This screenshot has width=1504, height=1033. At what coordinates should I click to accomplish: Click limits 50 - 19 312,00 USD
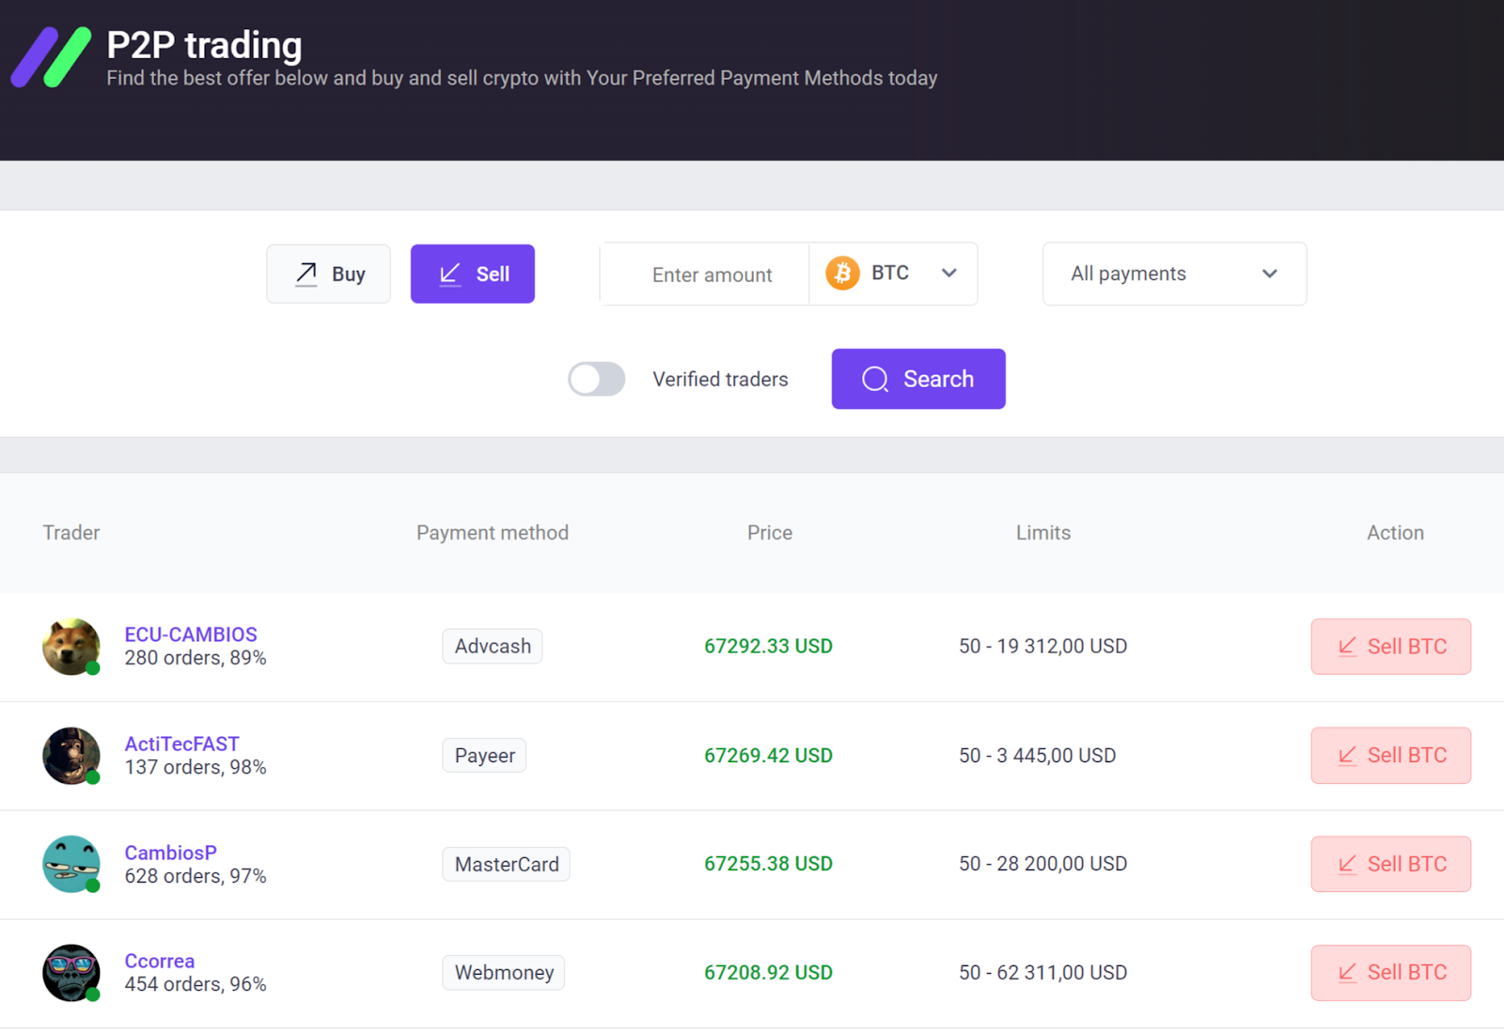click(x=1043, y=647)
